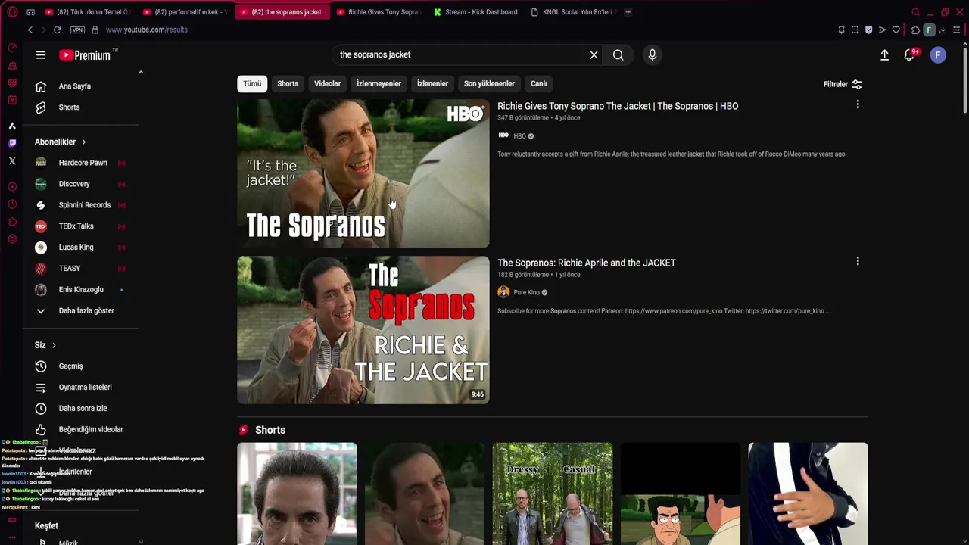Viewport: 969px width, 545px height.
Task: Add page to bookmarks heart icon
Action: pos(896,30)
